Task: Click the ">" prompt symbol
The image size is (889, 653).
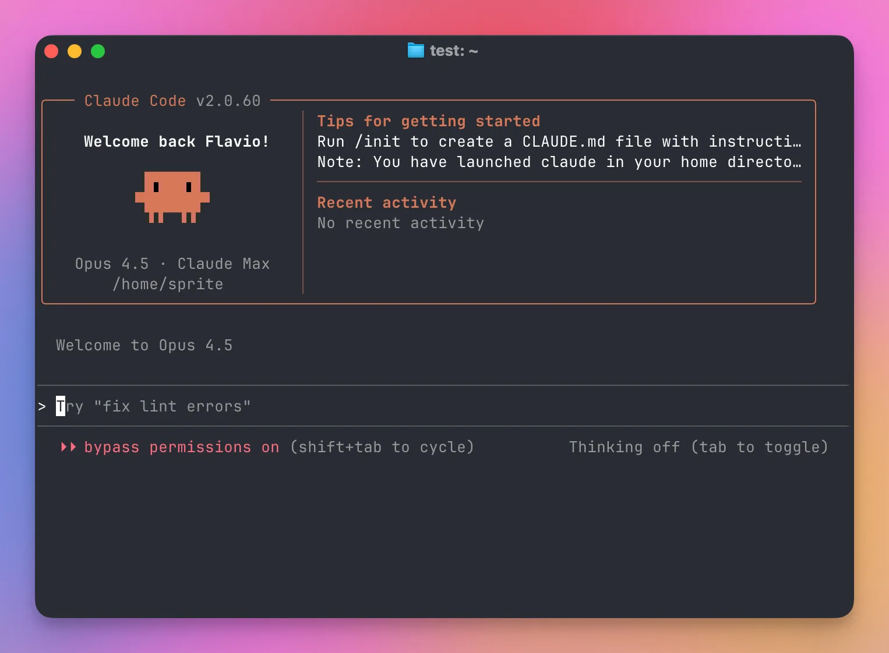Action: 42,406
